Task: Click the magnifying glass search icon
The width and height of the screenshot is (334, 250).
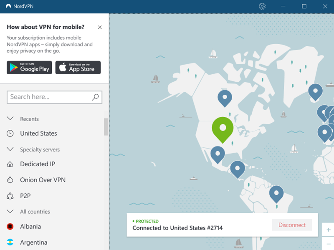Action: point(95,97)
